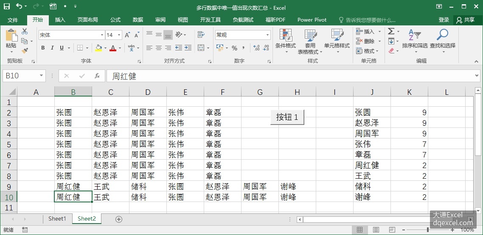Switch to Page Break Preview icon

(x=392, y=230)
